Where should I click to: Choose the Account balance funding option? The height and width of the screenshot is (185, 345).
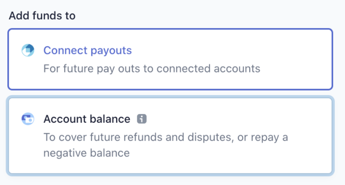[x=170, y=136]
